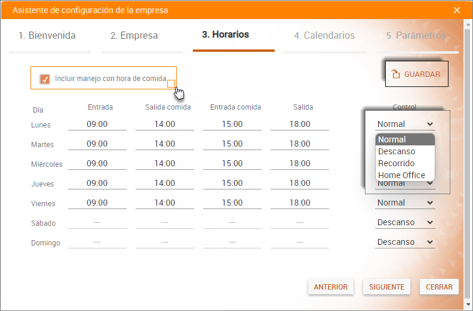Open the 4. Calendarios tab

324,36
